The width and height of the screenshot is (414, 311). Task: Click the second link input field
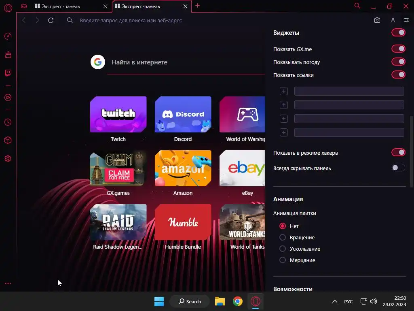click(349, 105)
